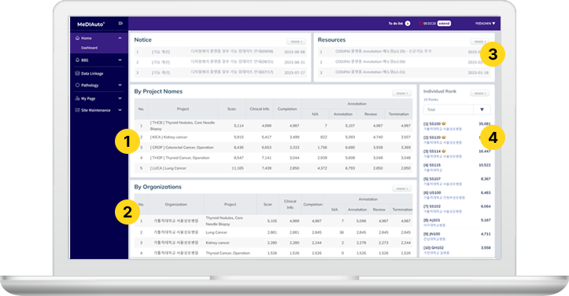The image size is (569, 296).
Task: Select the Lung Cancer row in By Organizations
Action: (x=273, y=232)
